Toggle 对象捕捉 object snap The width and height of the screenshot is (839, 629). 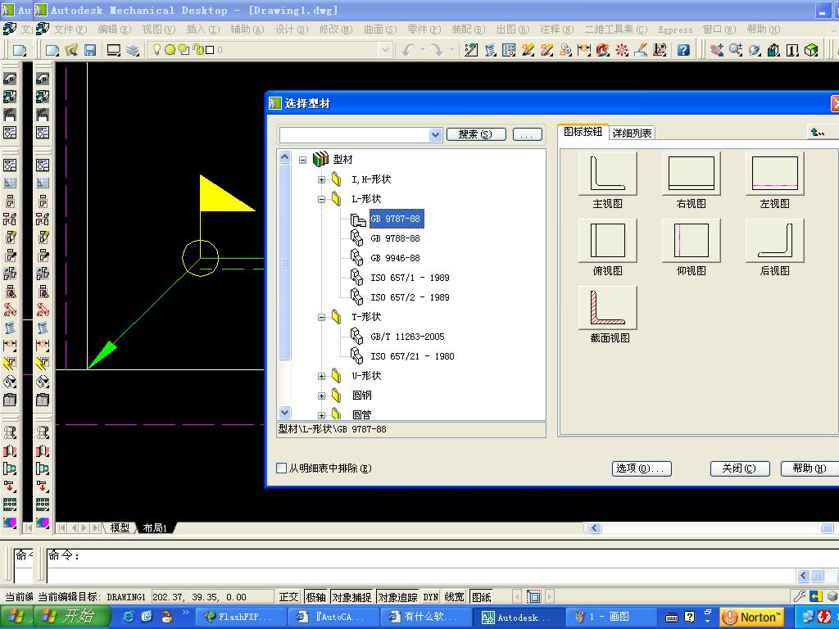(351, 597)
